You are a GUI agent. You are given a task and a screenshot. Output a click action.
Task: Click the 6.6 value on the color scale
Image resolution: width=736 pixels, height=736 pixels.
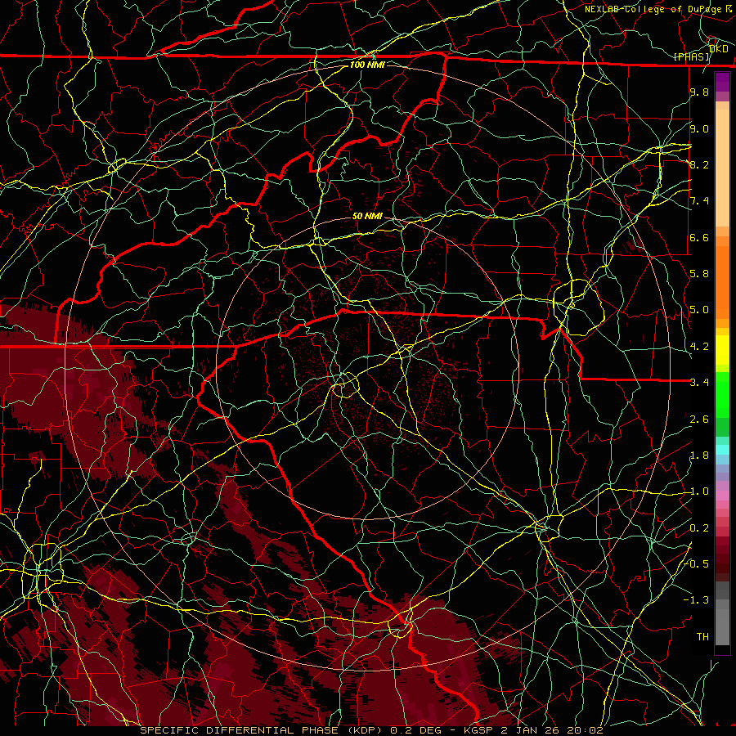(x=699, y=237)
